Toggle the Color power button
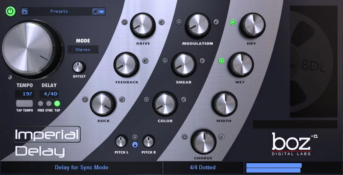The width and height of the screenshot is (343, 175). (x=147, y=100)
